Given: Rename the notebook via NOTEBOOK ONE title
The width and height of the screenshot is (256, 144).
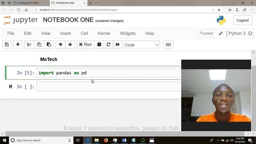Looking at the screenshot, I should click(x=68, y=20).
